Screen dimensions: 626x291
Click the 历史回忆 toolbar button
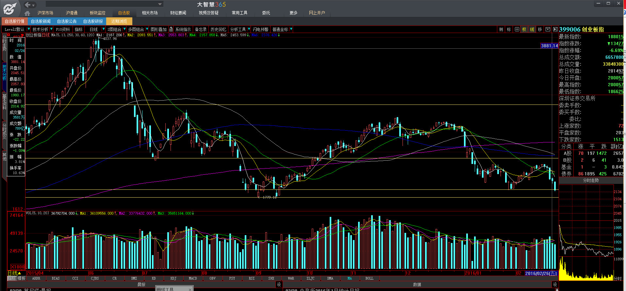(218, 29)
